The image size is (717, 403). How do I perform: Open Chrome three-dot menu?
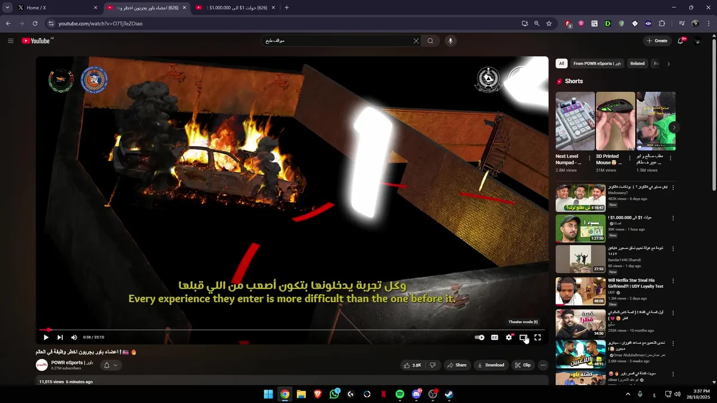[x=709, y=24]
